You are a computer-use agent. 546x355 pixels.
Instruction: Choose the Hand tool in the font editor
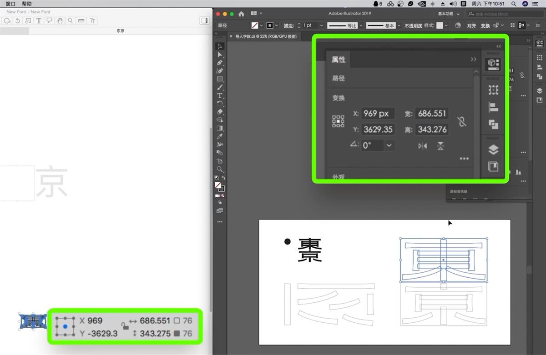coord(60,21)
